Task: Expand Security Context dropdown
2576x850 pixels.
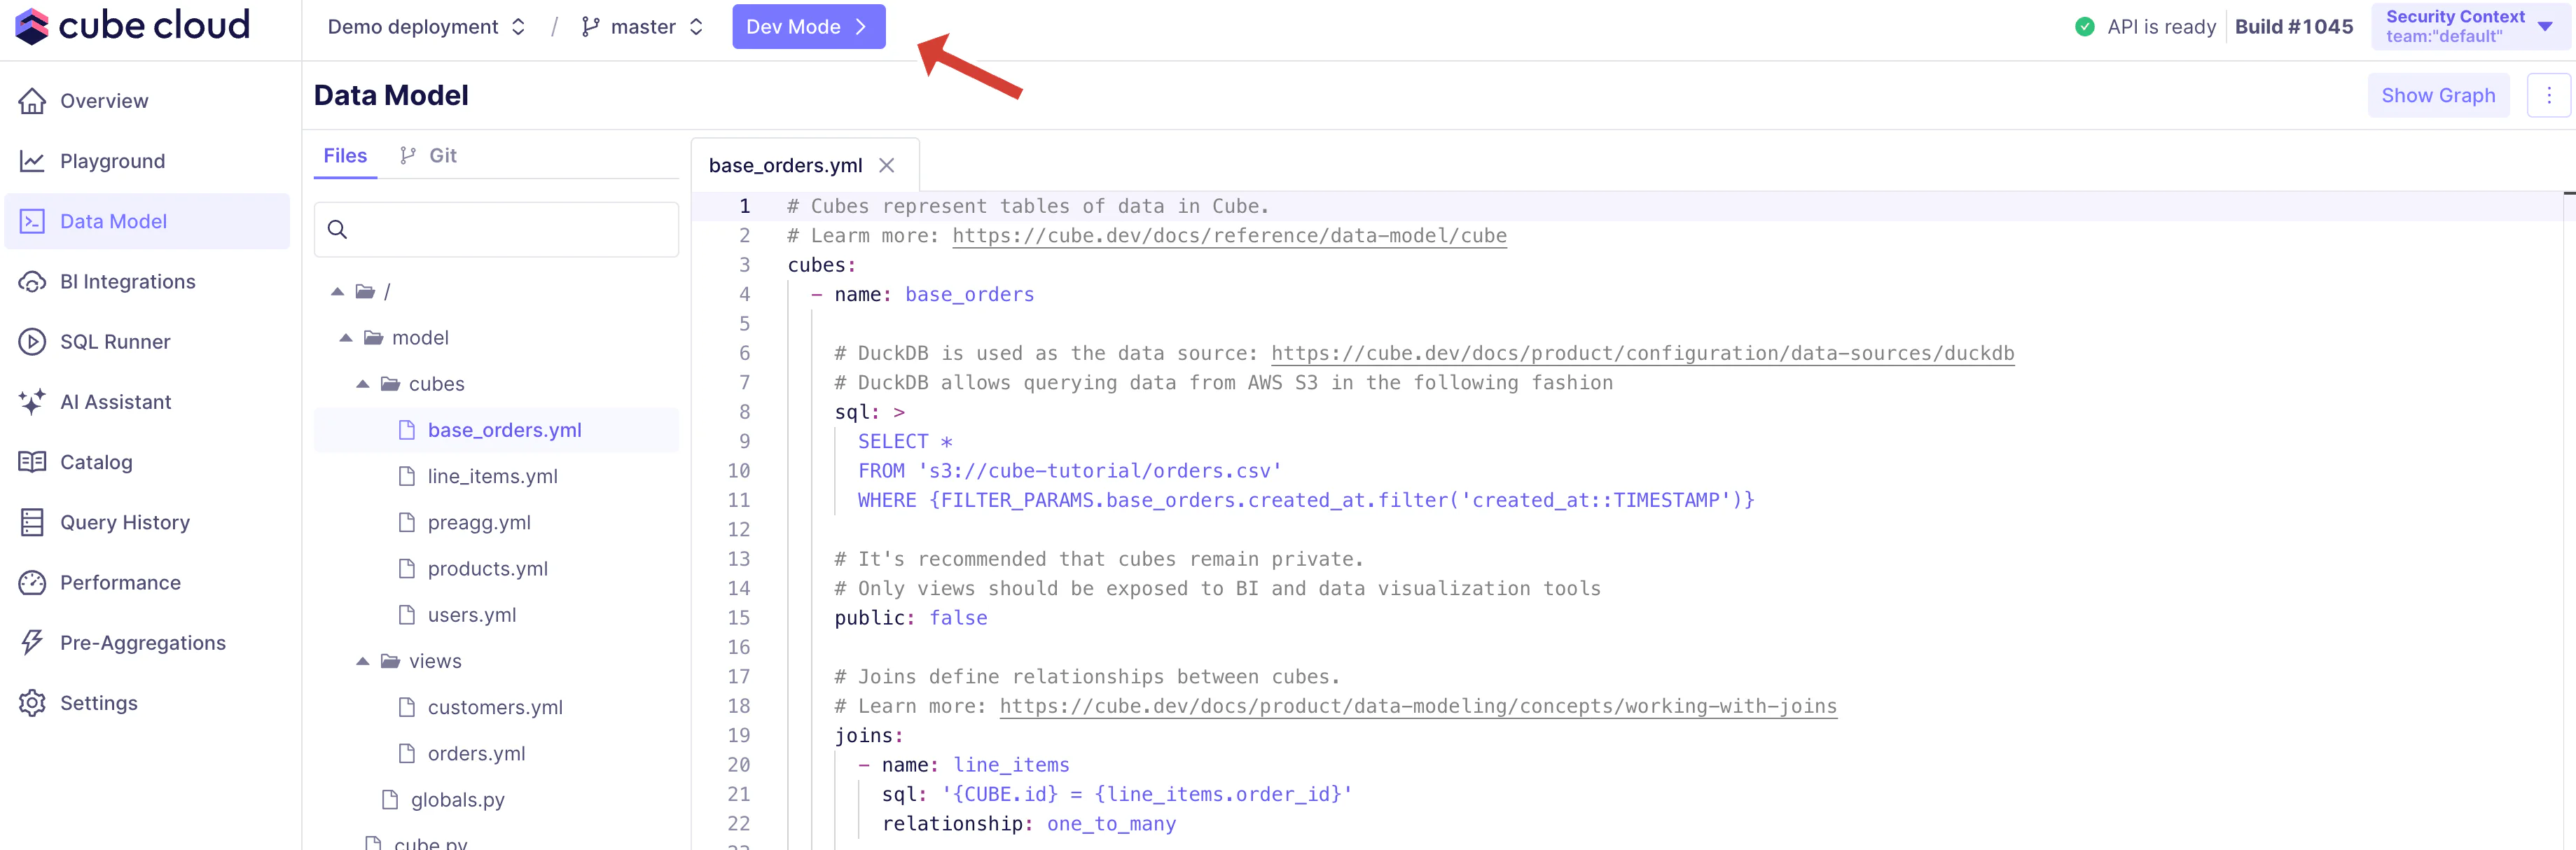Action: [2469, 27]
